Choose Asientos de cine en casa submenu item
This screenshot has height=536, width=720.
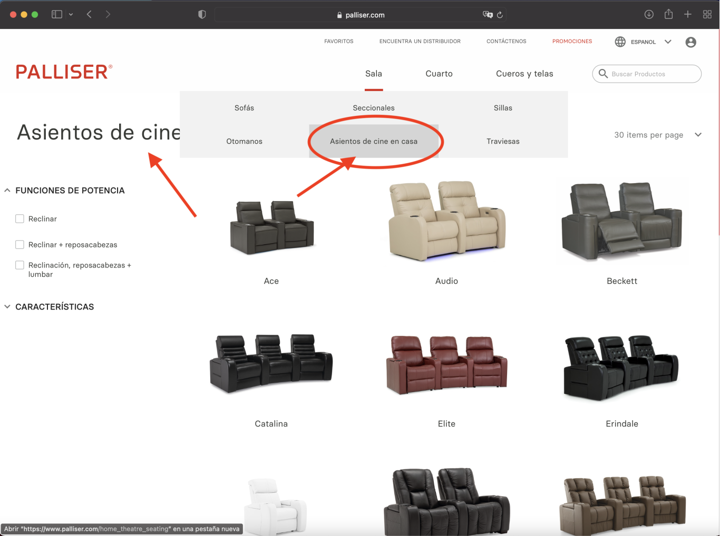pos(374,141)
